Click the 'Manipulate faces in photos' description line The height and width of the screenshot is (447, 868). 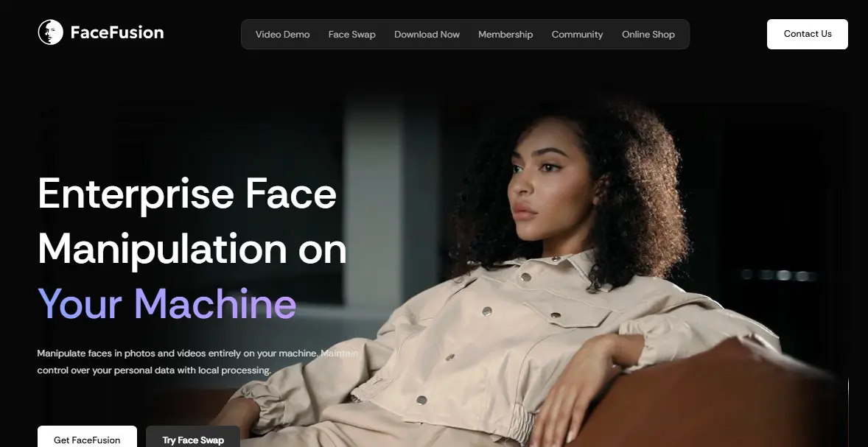[x=177, y=353]
